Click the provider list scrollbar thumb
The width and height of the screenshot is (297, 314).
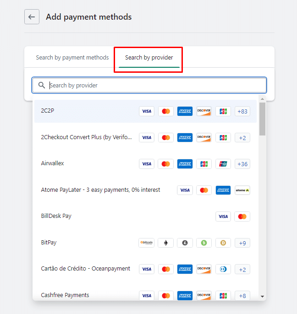pos(262,118)
